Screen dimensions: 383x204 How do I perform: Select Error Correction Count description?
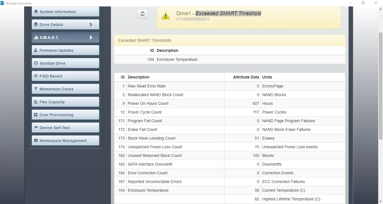pos(148,173)
